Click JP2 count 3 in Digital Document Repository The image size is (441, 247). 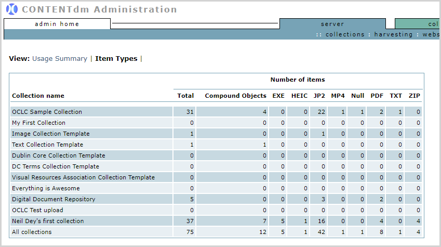click(324, 199)
